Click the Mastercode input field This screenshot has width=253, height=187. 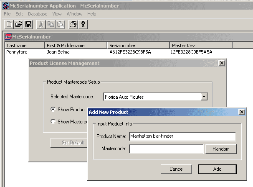point(166,149)
